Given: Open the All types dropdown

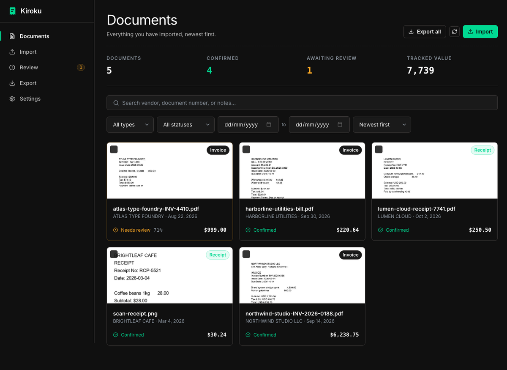Looking at the screenshot, I should click(130, 125).
